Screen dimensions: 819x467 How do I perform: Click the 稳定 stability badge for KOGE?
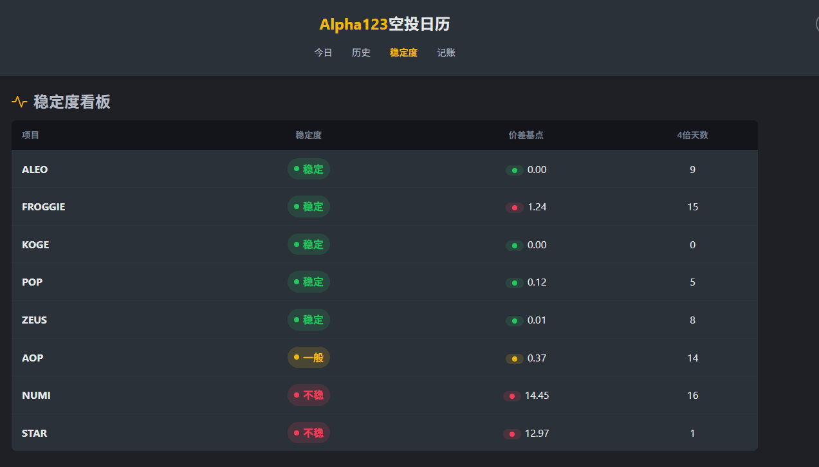(308, 244)
